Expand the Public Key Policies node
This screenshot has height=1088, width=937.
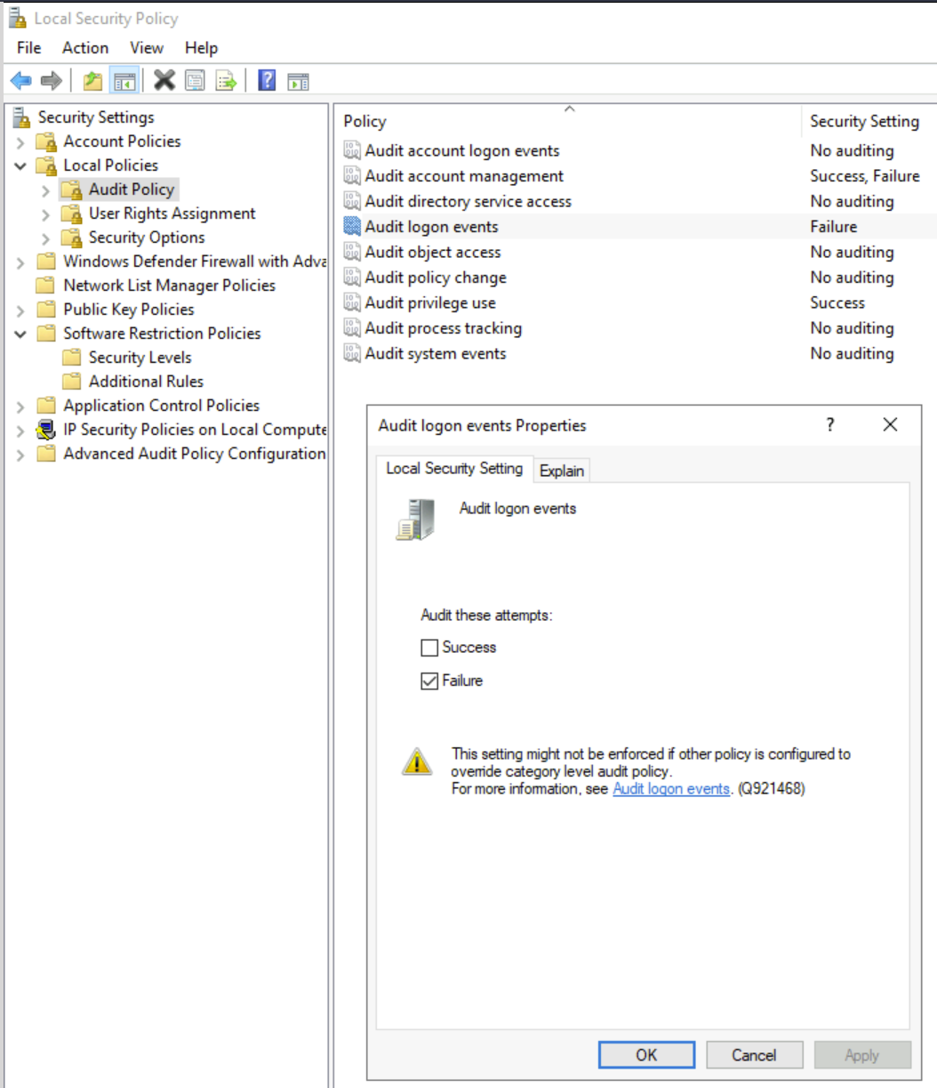(x=20, y=309)
